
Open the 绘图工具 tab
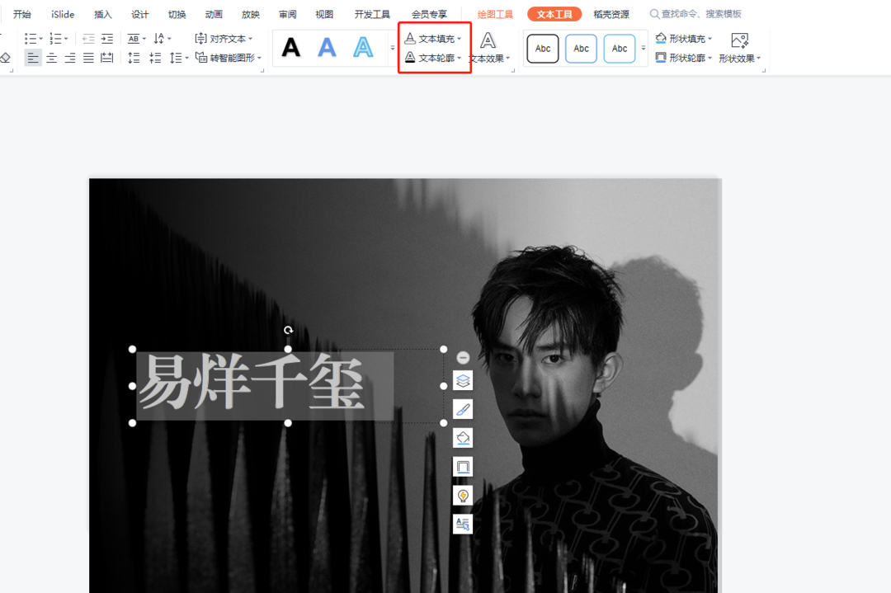[495, 14]
